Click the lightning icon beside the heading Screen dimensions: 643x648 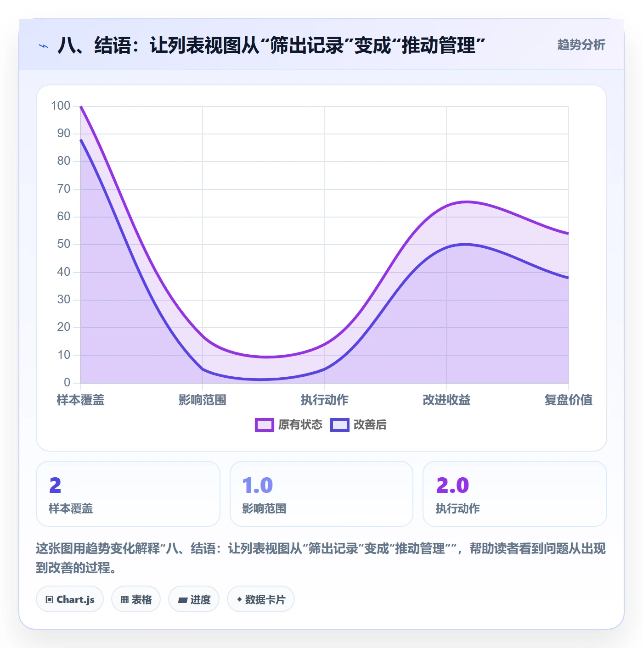pos(44,46)
